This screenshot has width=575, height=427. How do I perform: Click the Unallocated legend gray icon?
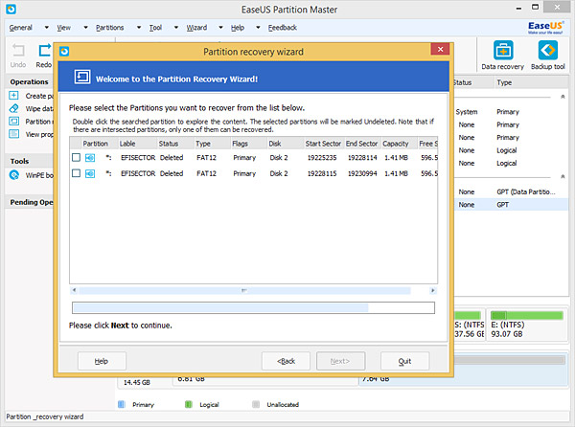pyautogui.click(x=256, y=404)
